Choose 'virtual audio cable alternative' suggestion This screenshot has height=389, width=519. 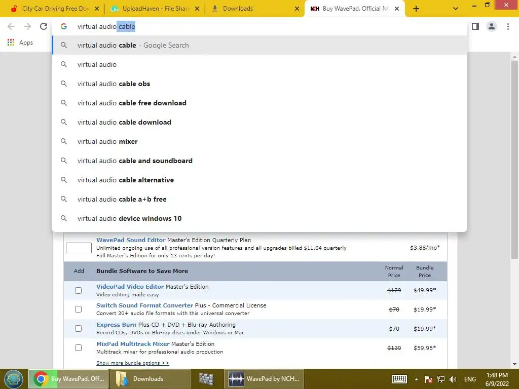[259, 180]
